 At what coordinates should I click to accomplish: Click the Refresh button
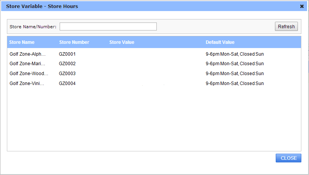(x=286, y=27)
